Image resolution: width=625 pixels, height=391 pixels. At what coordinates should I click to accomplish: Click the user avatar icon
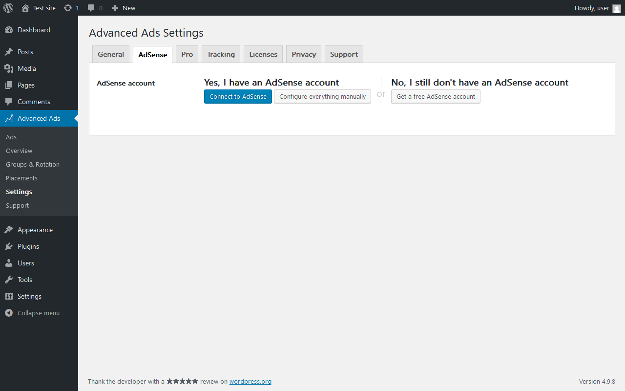(616, 8)
